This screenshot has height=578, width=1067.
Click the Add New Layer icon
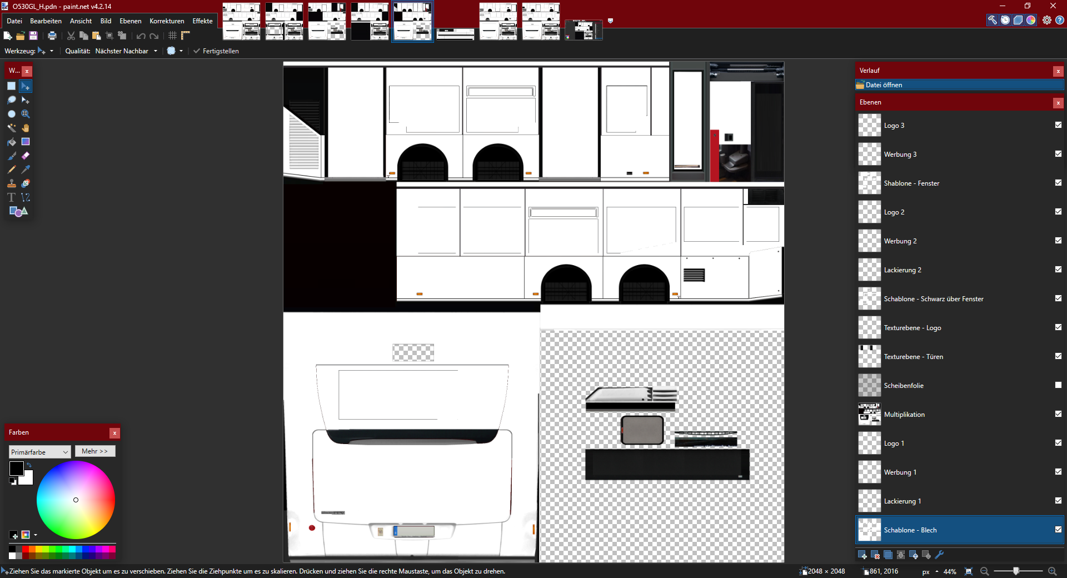coord(862,555)
